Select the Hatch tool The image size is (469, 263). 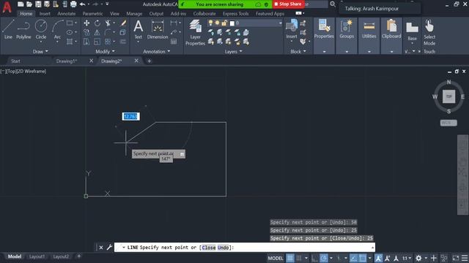pos(70,42)
